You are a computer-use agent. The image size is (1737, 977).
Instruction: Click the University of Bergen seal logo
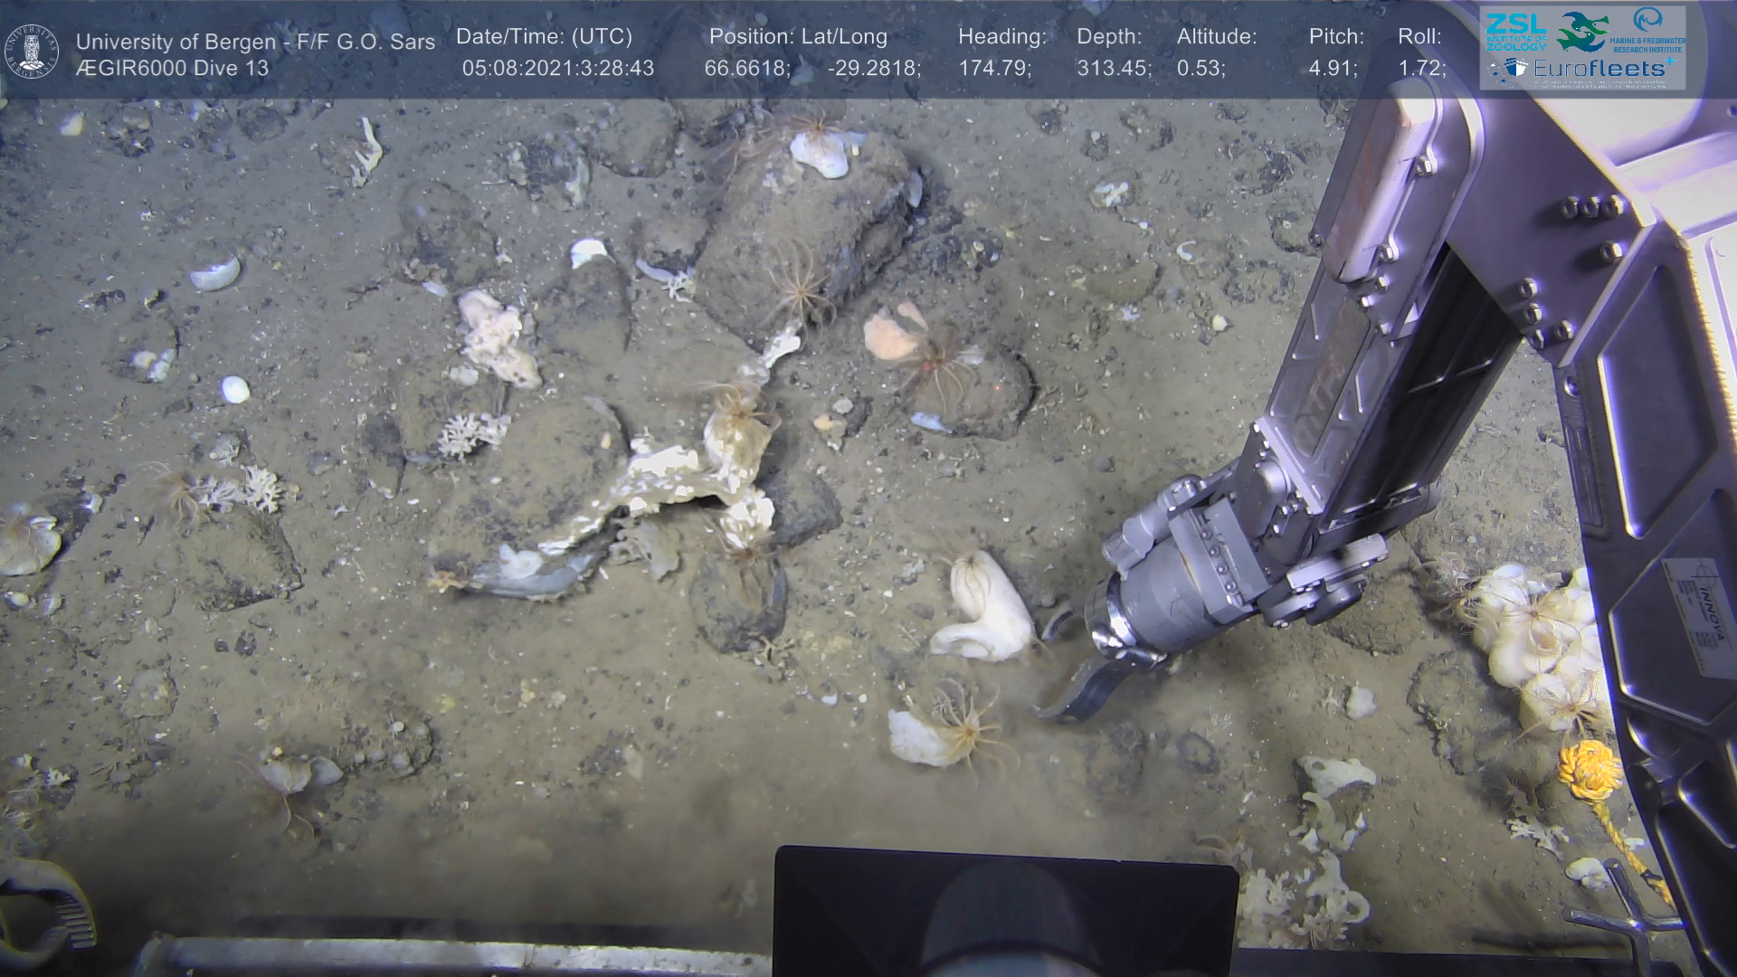(32, 51)
